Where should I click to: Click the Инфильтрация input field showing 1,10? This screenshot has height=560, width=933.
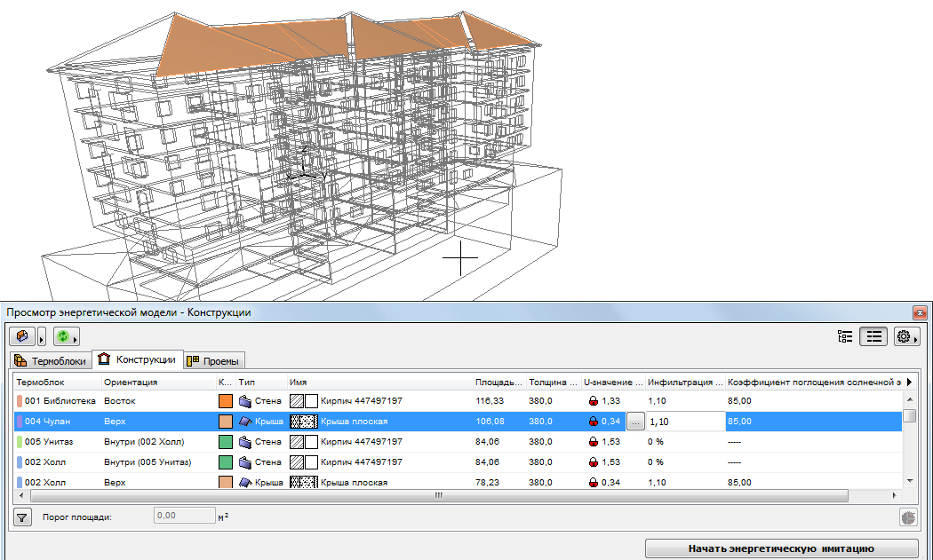pyautogui.click(x=684, y=422)
